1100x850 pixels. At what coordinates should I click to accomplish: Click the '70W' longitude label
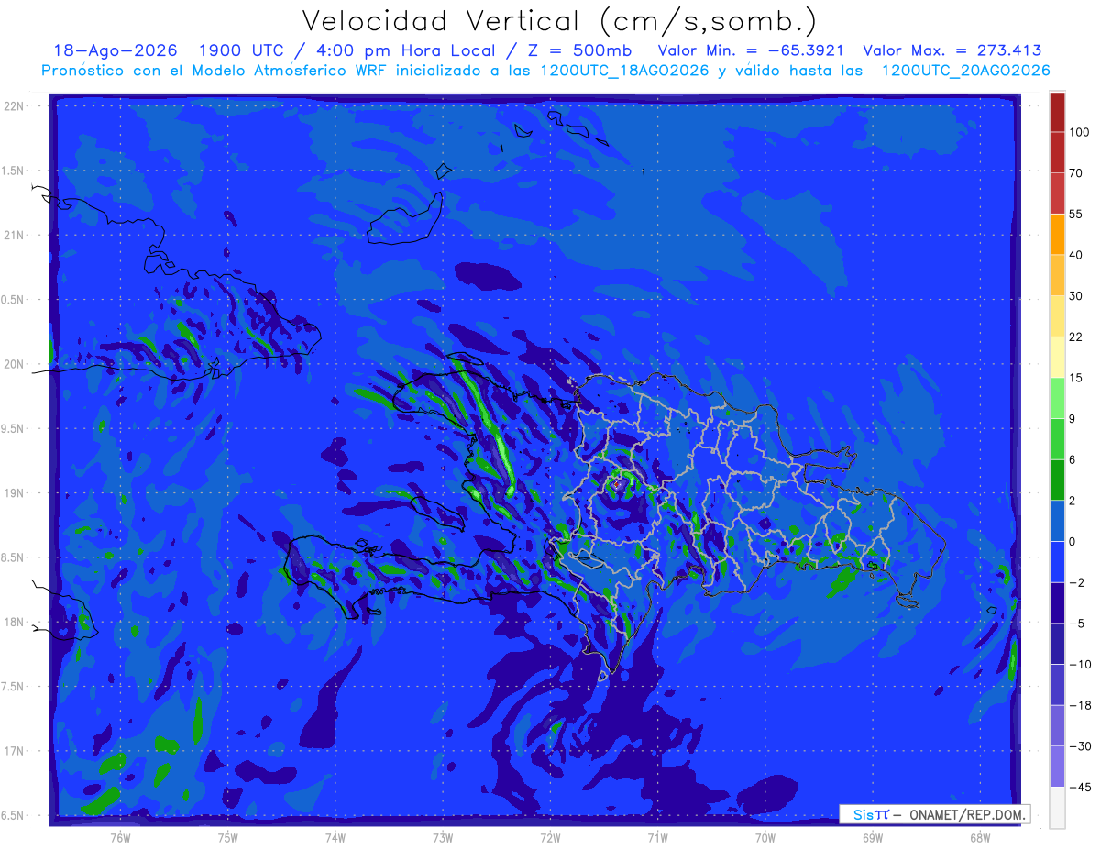(765, 837)
